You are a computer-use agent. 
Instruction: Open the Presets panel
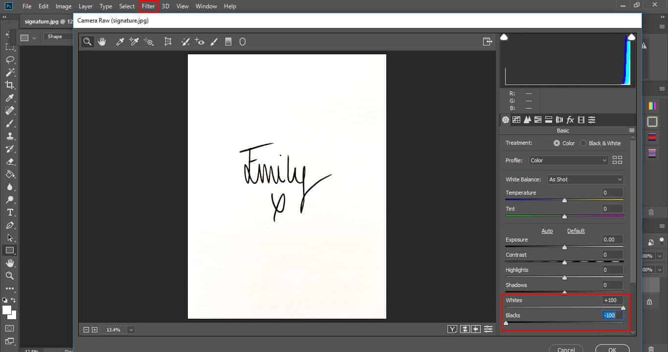pos(592,120)
